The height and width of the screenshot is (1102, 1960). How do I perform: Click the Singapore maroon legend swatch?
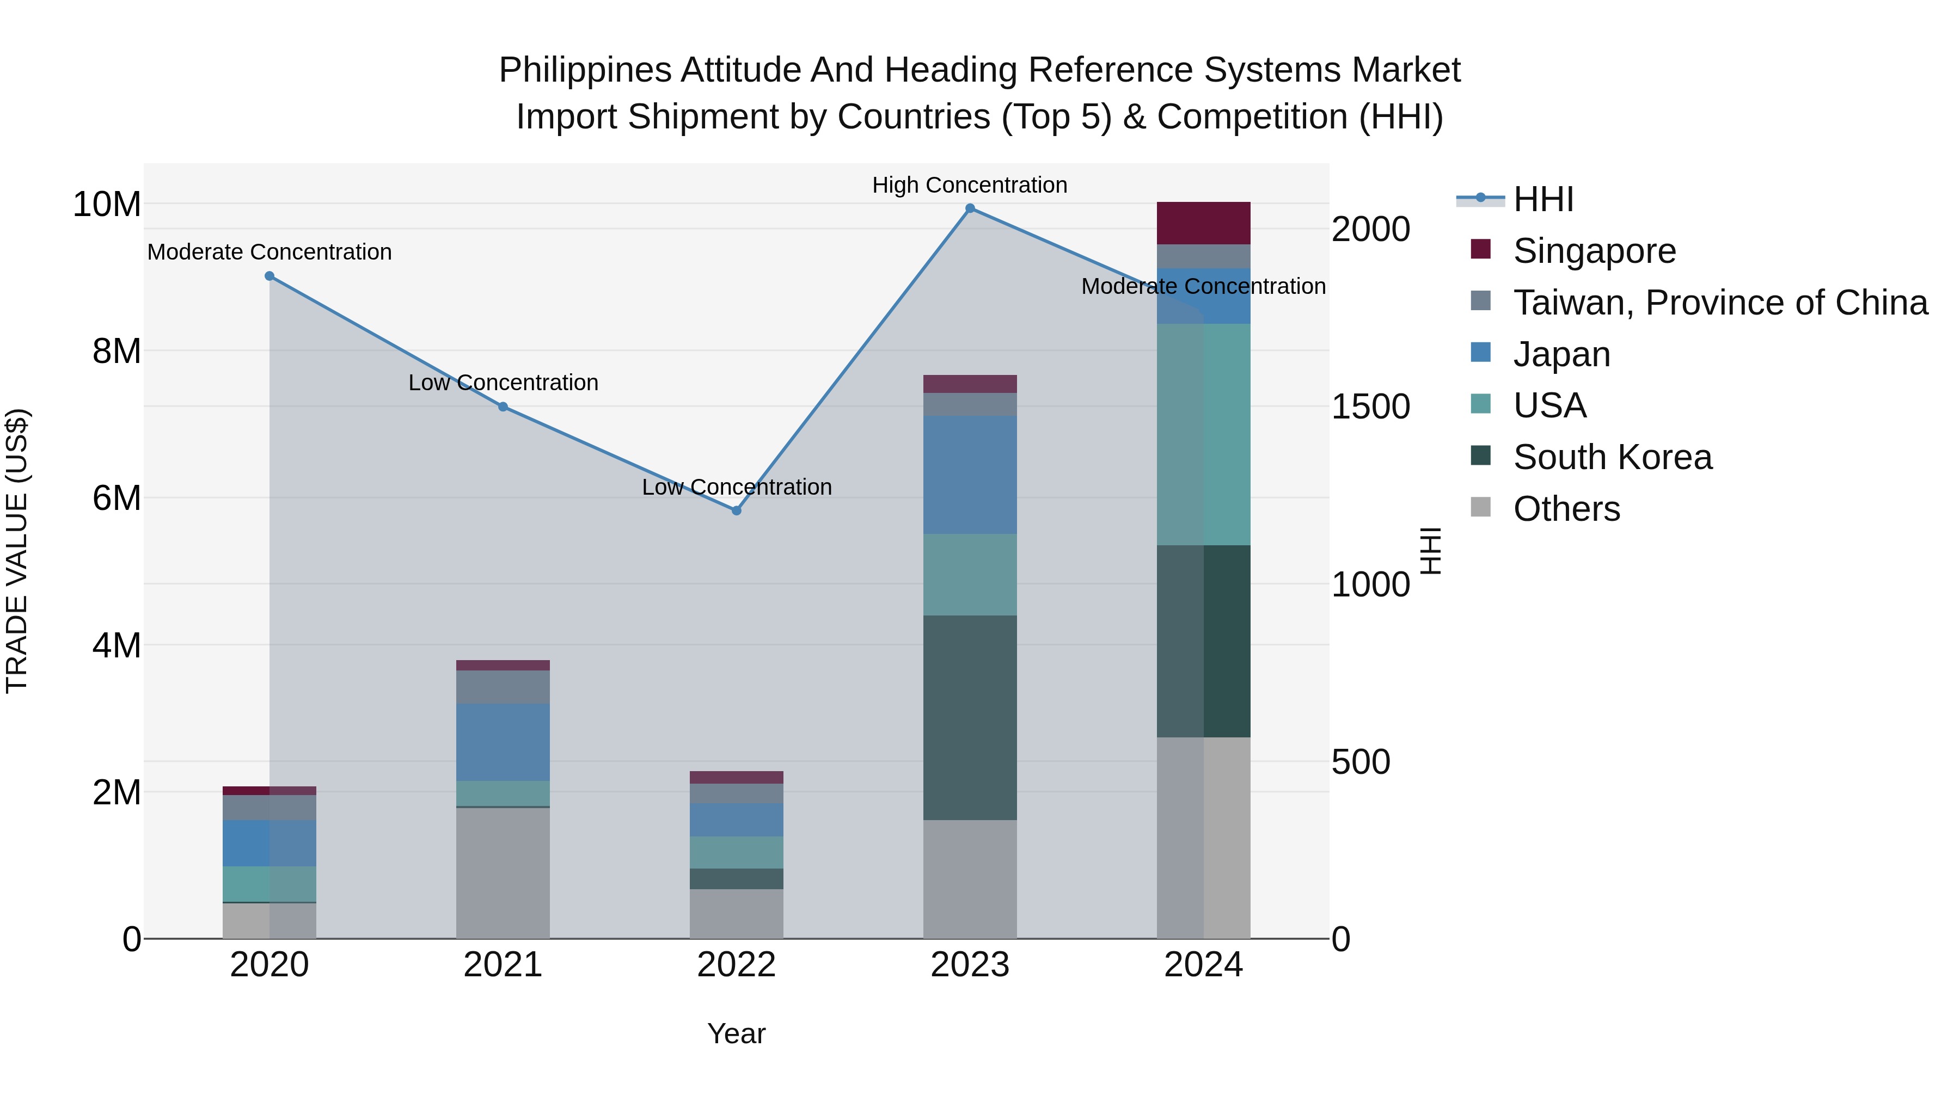(x=1481, y=249)
